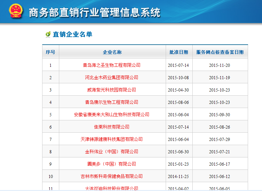
Task: Select filing date 2015-07-21 cell
Action: click(220, 151)
